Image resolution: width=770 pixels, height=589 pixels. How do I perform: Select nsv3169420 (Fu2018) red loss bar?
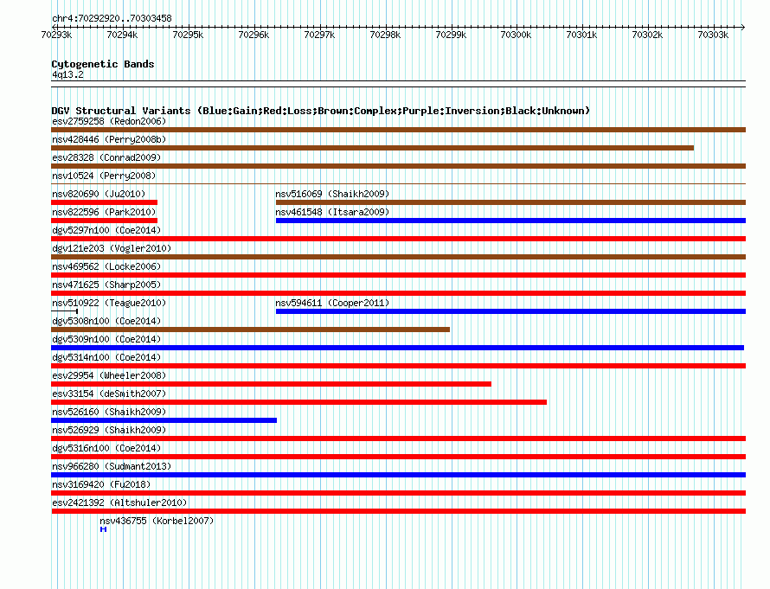pos(398,493)
